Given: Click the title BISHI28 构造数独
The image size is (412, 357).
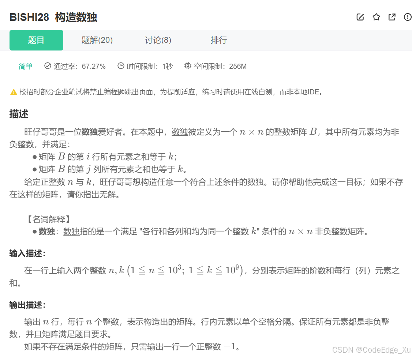Looking at the screenshot, I should (53, 17).
